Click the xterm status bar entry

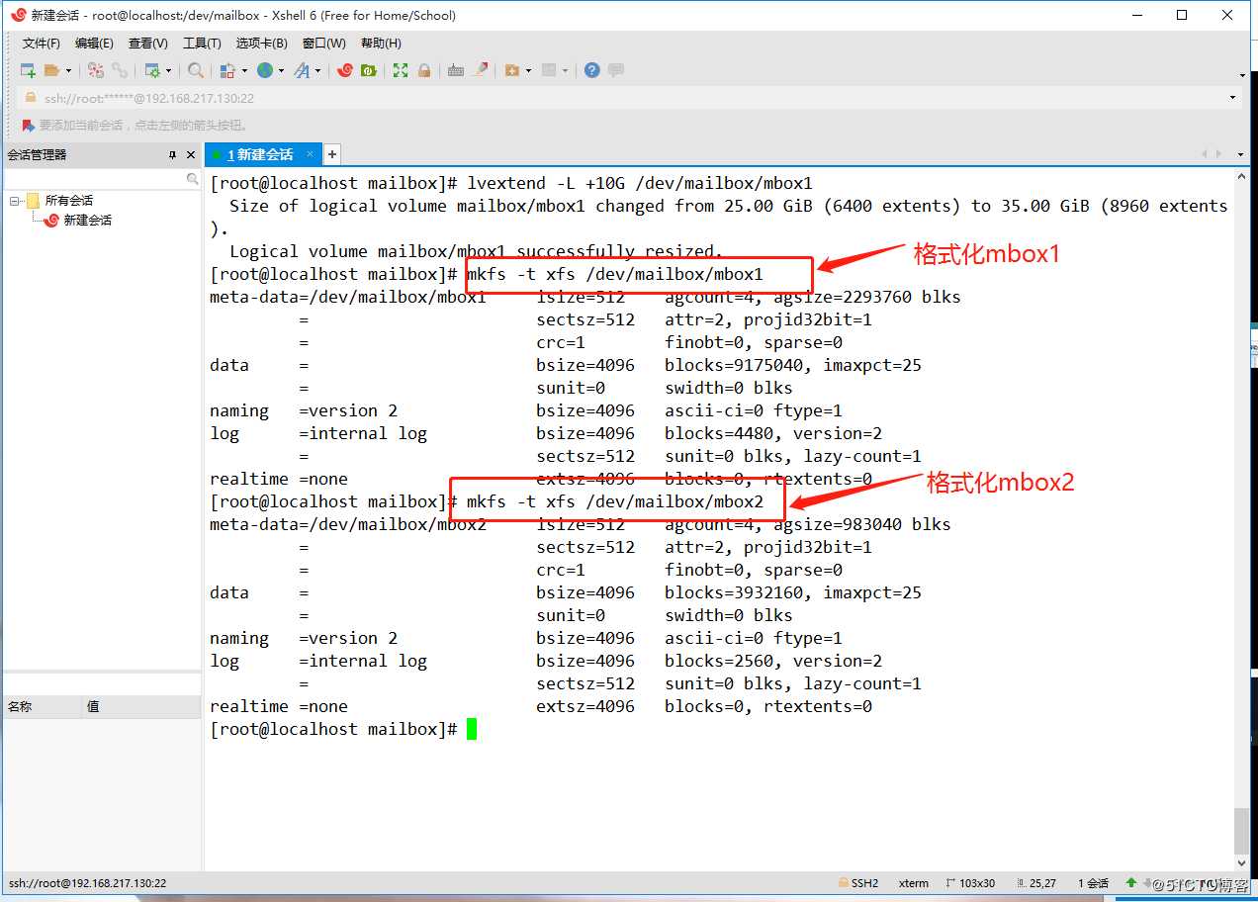(914, 883)
